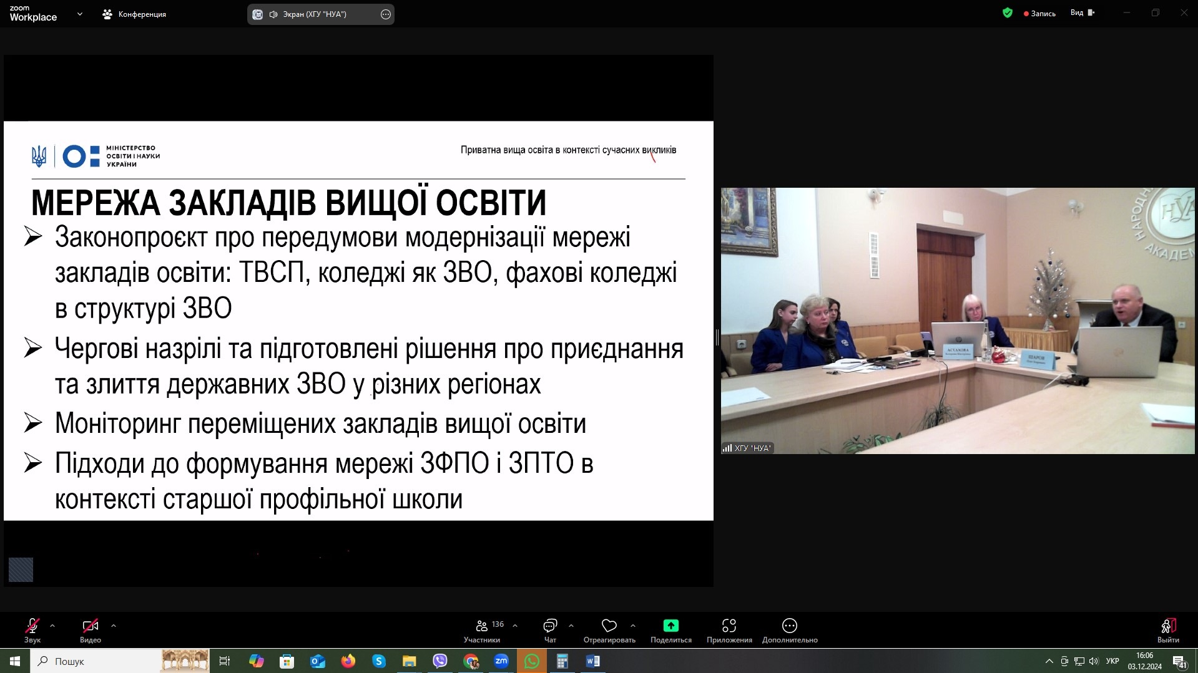
Task: Expand the Zoom Workplace dropdown arrow
Action: tap(79, 14)
